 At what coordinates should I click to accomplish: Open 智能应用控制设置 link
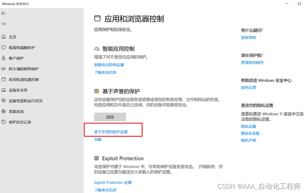coord(109,65)
